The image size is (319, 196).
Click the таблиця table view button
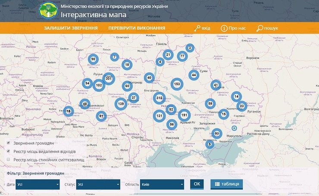(227, 184)
